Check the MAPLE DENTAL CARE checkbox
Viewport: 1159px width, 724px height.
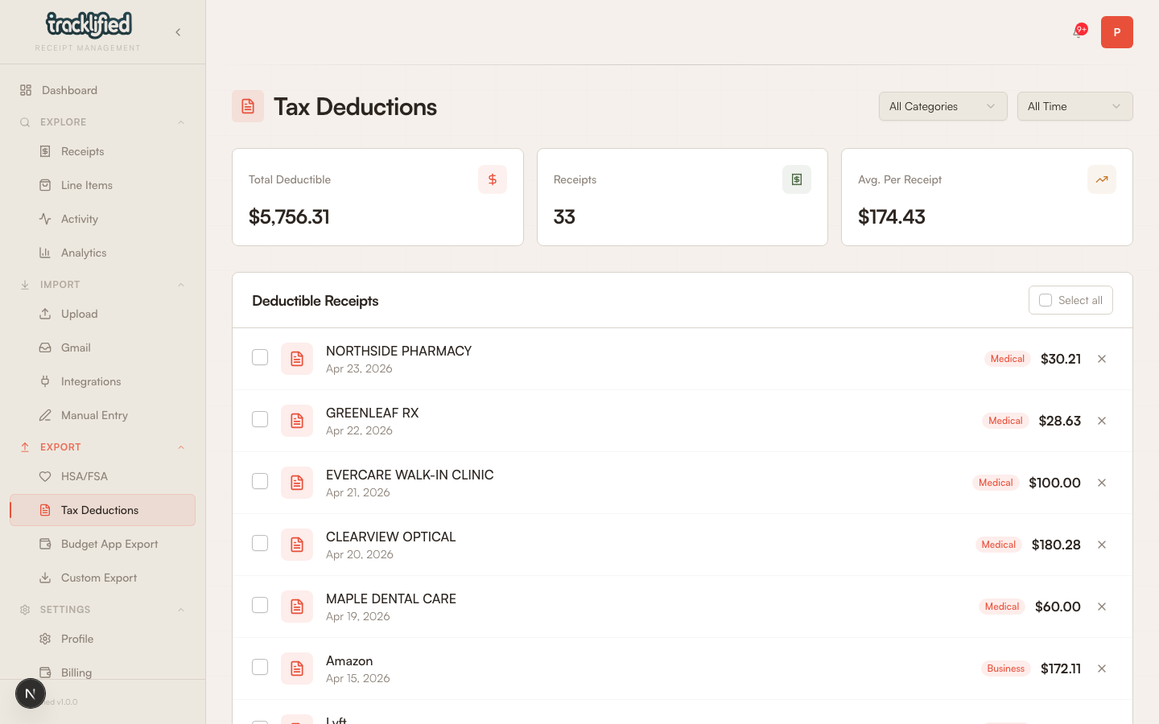click(260, 605)
